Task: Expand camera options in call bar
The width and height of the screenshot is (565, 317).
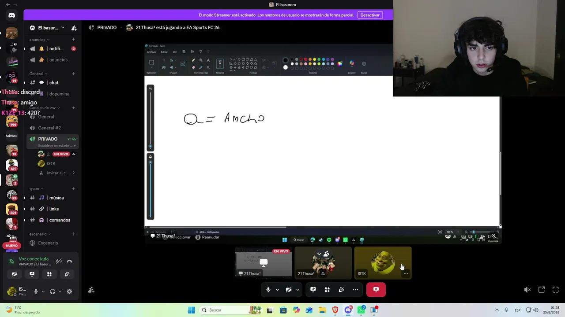Action: [x=298, y=290]
